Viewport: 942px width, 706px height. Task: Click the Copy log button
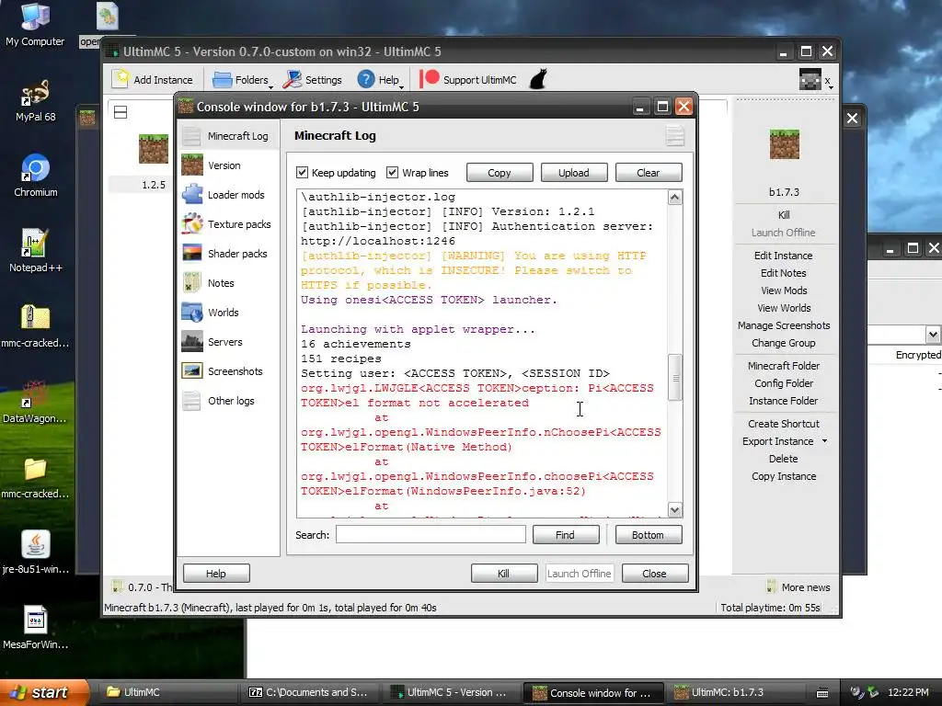(500, 172)
